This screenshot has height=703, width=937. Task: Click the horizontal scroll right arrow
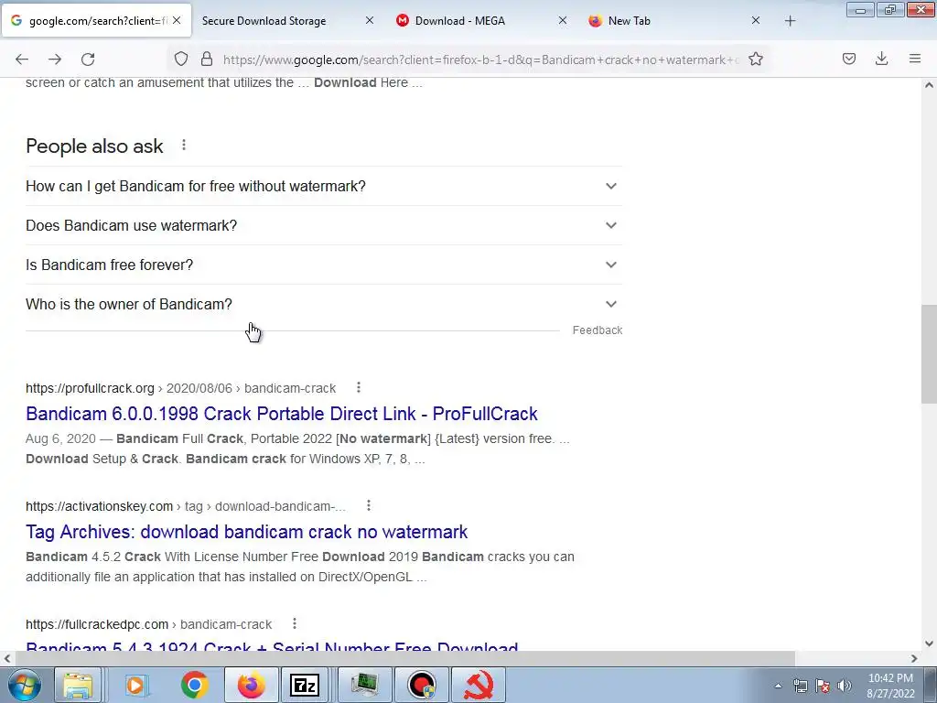click(x=914, y=658)
